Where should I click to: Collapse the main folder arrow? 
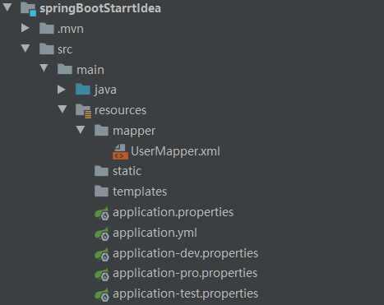coord(44,68)
